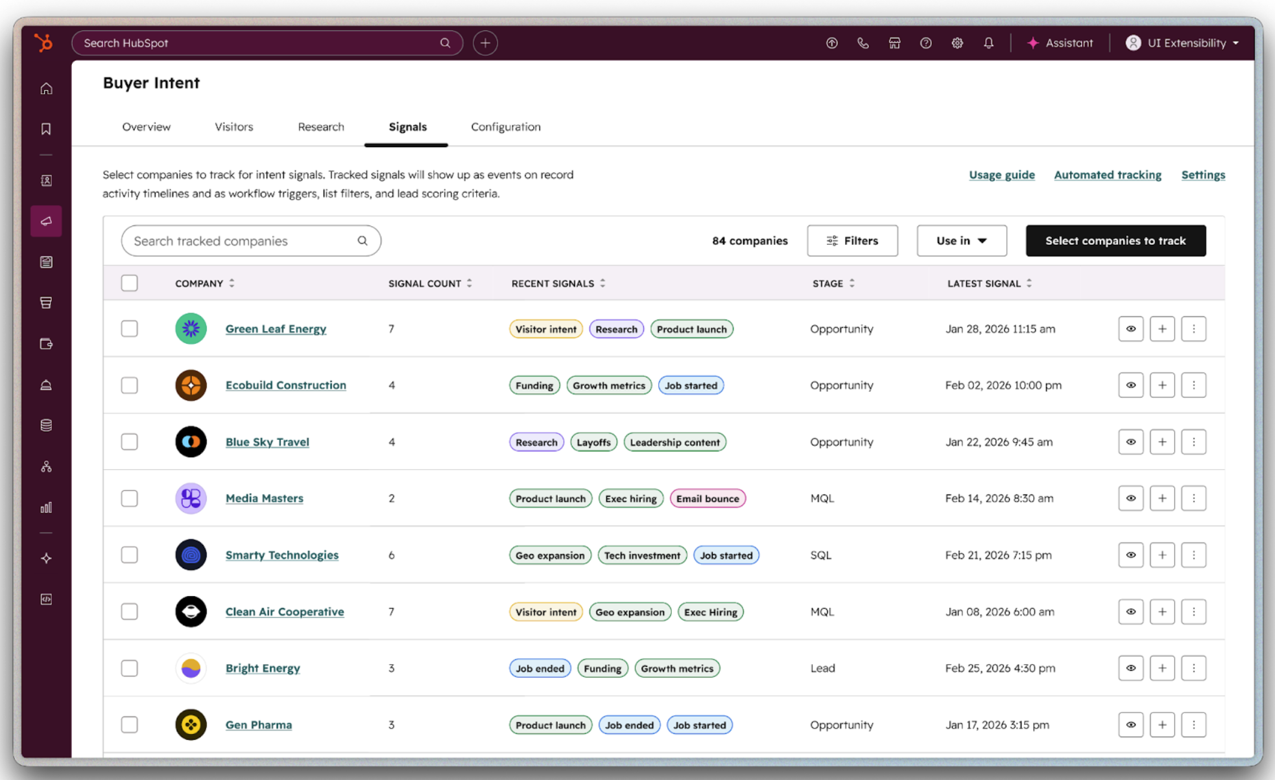Open the UI Extensibility account menu
This screenshot has width=1275, height=780.
coord(1183,43)
